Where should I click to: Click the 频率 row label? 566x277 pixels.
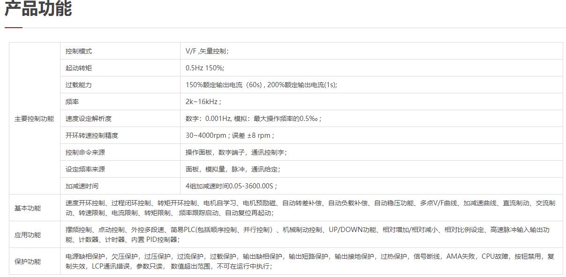coord(72,102)
